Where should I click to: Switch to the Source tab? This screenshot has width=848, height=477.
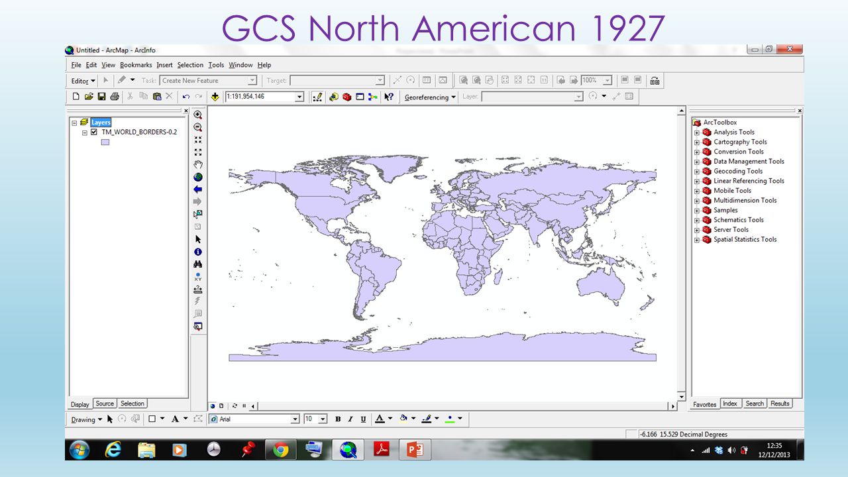pos(105,403)
